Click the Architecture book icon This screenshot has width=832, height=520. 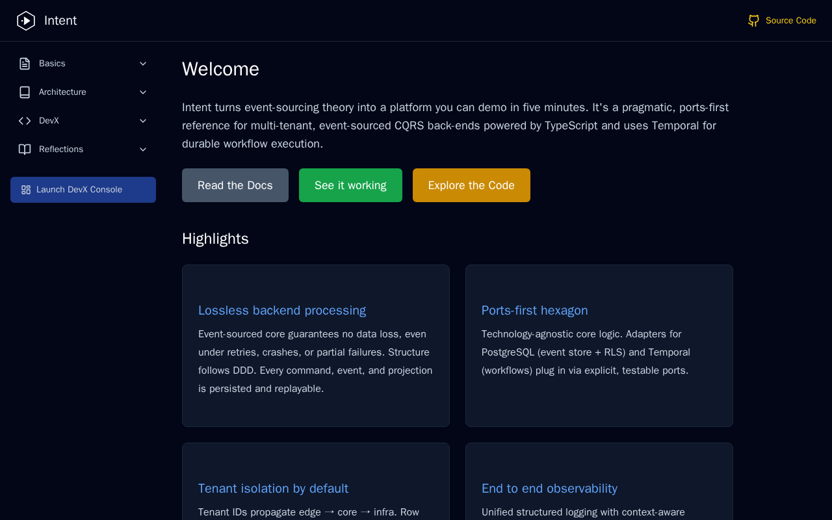pyautogui.click(x=25, y=92)
